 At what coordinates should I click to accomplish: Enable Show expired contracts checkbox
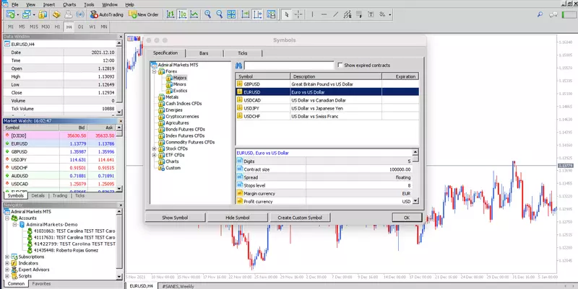pyautogui.click(x=340, y=65)
